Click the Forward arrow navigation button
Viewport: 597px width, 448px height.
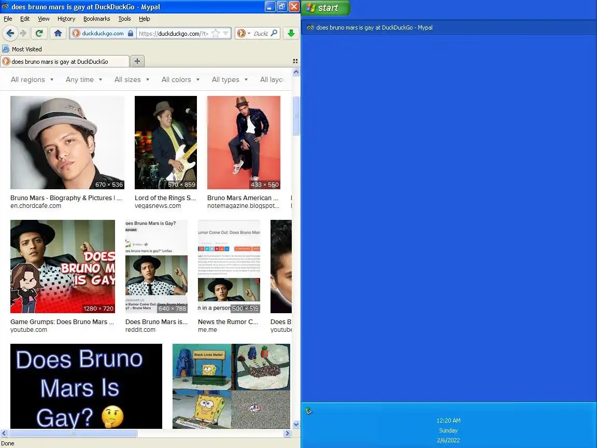[24, 34]
